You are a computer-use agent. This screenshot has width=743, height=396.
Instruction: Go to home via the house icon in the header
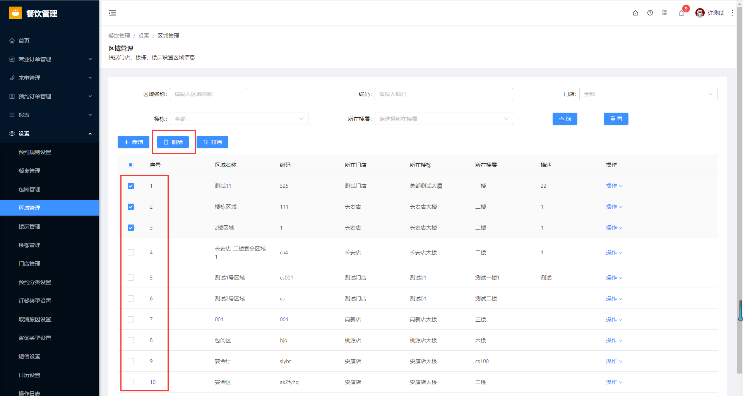tap(635, 13)
